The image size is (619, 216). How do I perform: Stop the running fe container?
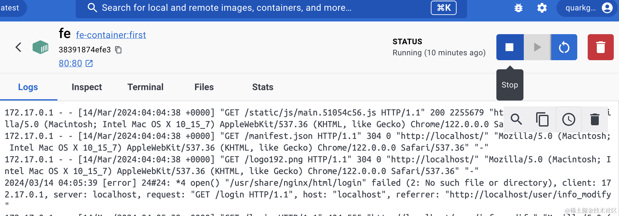click(510, 47)
